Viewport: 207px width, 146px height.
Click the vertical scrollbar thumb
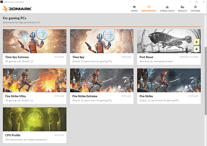pyautogui.click(x=205, y=81)
